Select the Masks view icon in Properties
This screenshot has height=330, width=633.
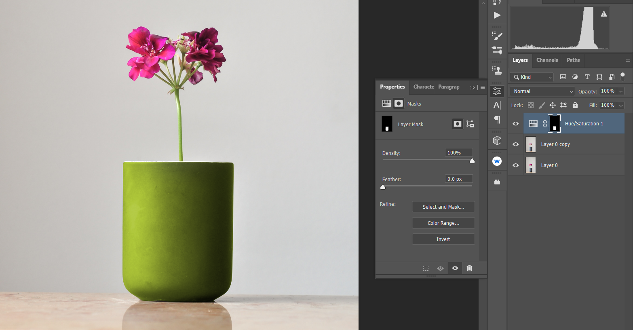(399, 104)
